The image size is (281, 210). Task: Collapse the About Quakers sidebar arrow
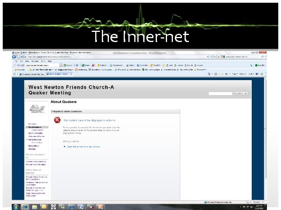27,127
